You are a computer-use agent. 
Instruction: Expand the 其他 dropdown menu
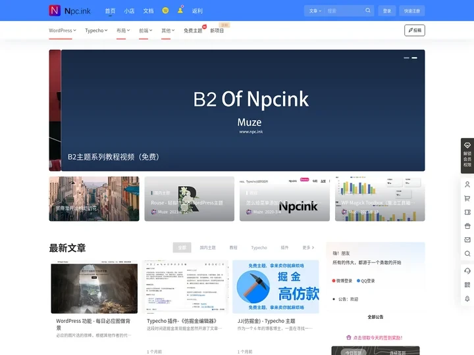pos(168,30)
